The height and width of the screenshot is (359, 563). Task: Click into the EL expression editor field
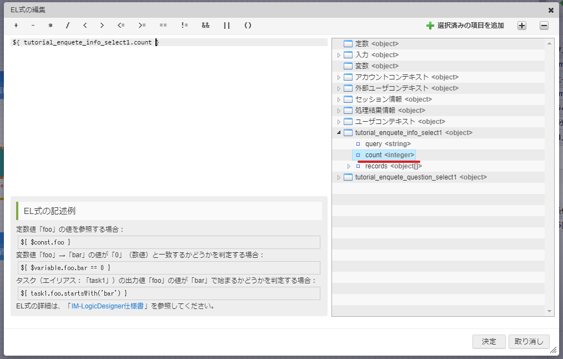pyautogui.click(x=169, y=115)
